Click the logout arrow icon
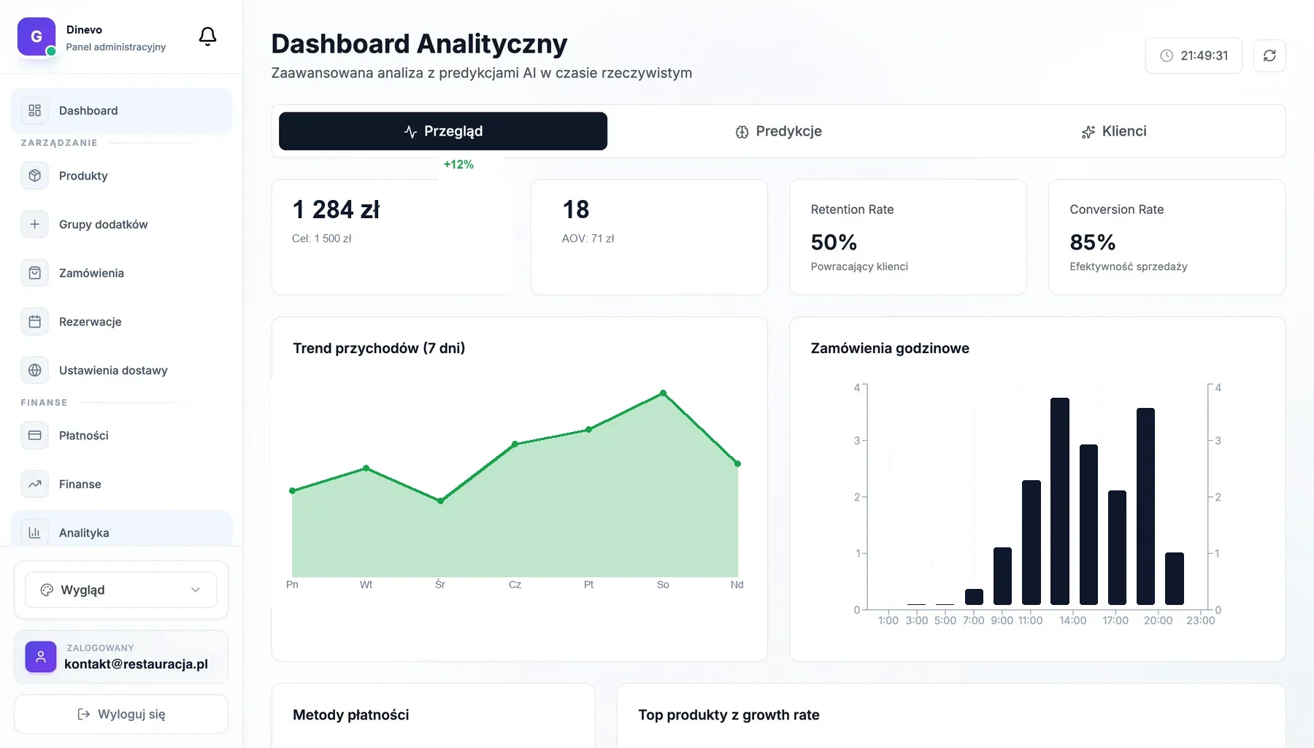The height and width of the screenshot is (748, 1314). tap(84, 714)
